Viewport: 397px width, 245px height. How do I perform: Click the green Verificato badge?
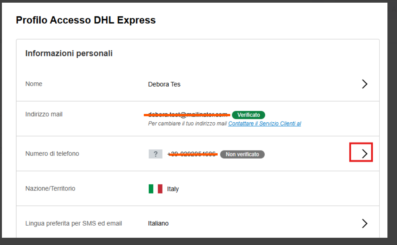click(248, 115)
